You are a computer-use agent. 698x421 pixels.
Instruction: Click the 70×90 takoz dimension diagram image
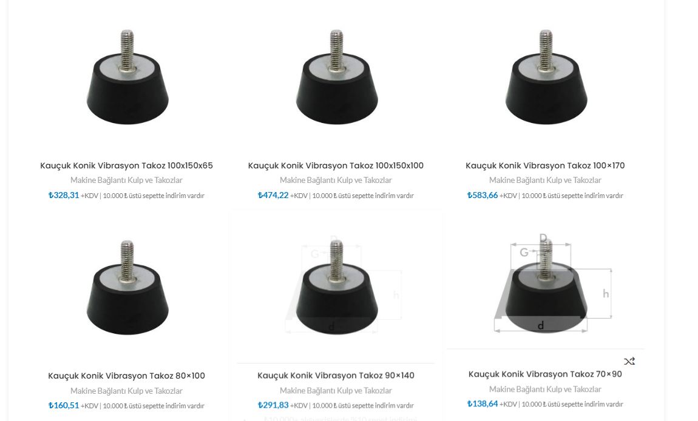(552, 284)
